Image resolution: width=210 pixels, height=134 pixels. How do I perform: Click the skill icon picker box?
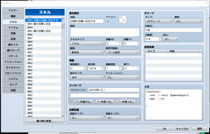(x=123, y=20)
